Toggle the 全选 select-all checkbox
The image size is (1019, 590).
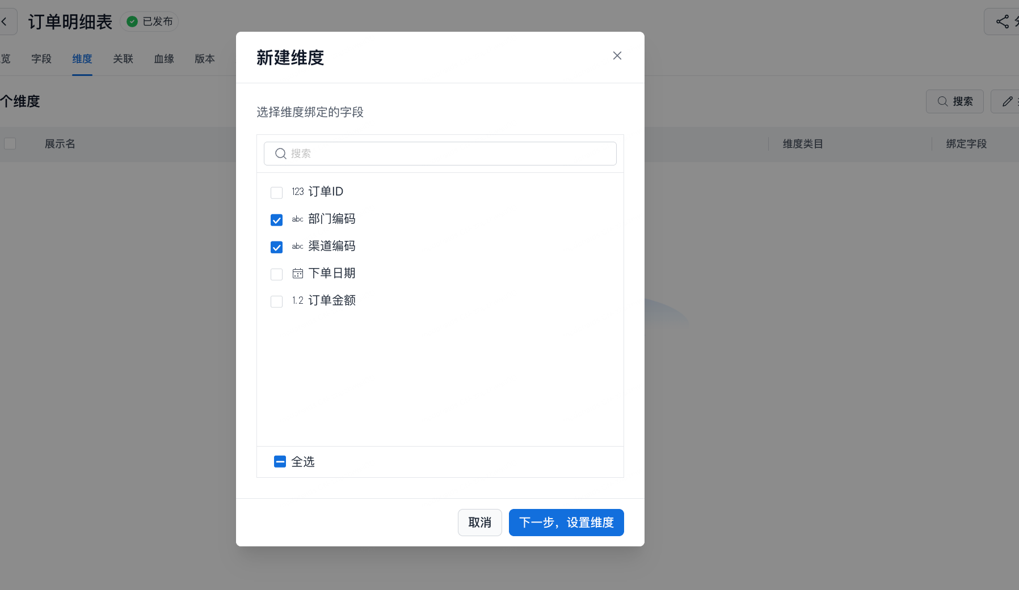pos(280,462)
